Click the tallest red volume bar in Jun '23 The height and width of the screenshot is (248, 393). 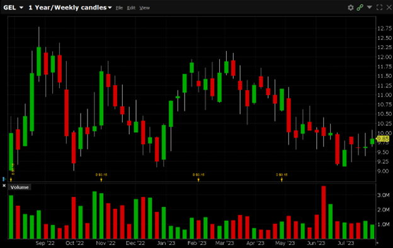(324, 212)
